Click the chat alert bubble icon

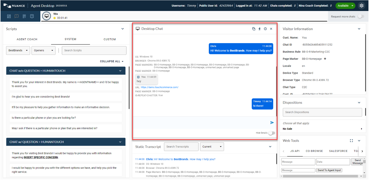pyautogui.click(x=17, y=16)
